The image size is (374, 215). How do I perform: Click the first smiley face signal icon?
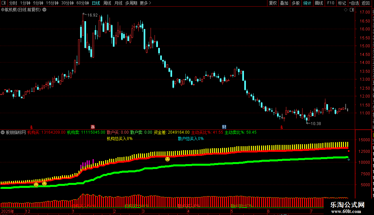pyautogui.click(x=36, y=185)
